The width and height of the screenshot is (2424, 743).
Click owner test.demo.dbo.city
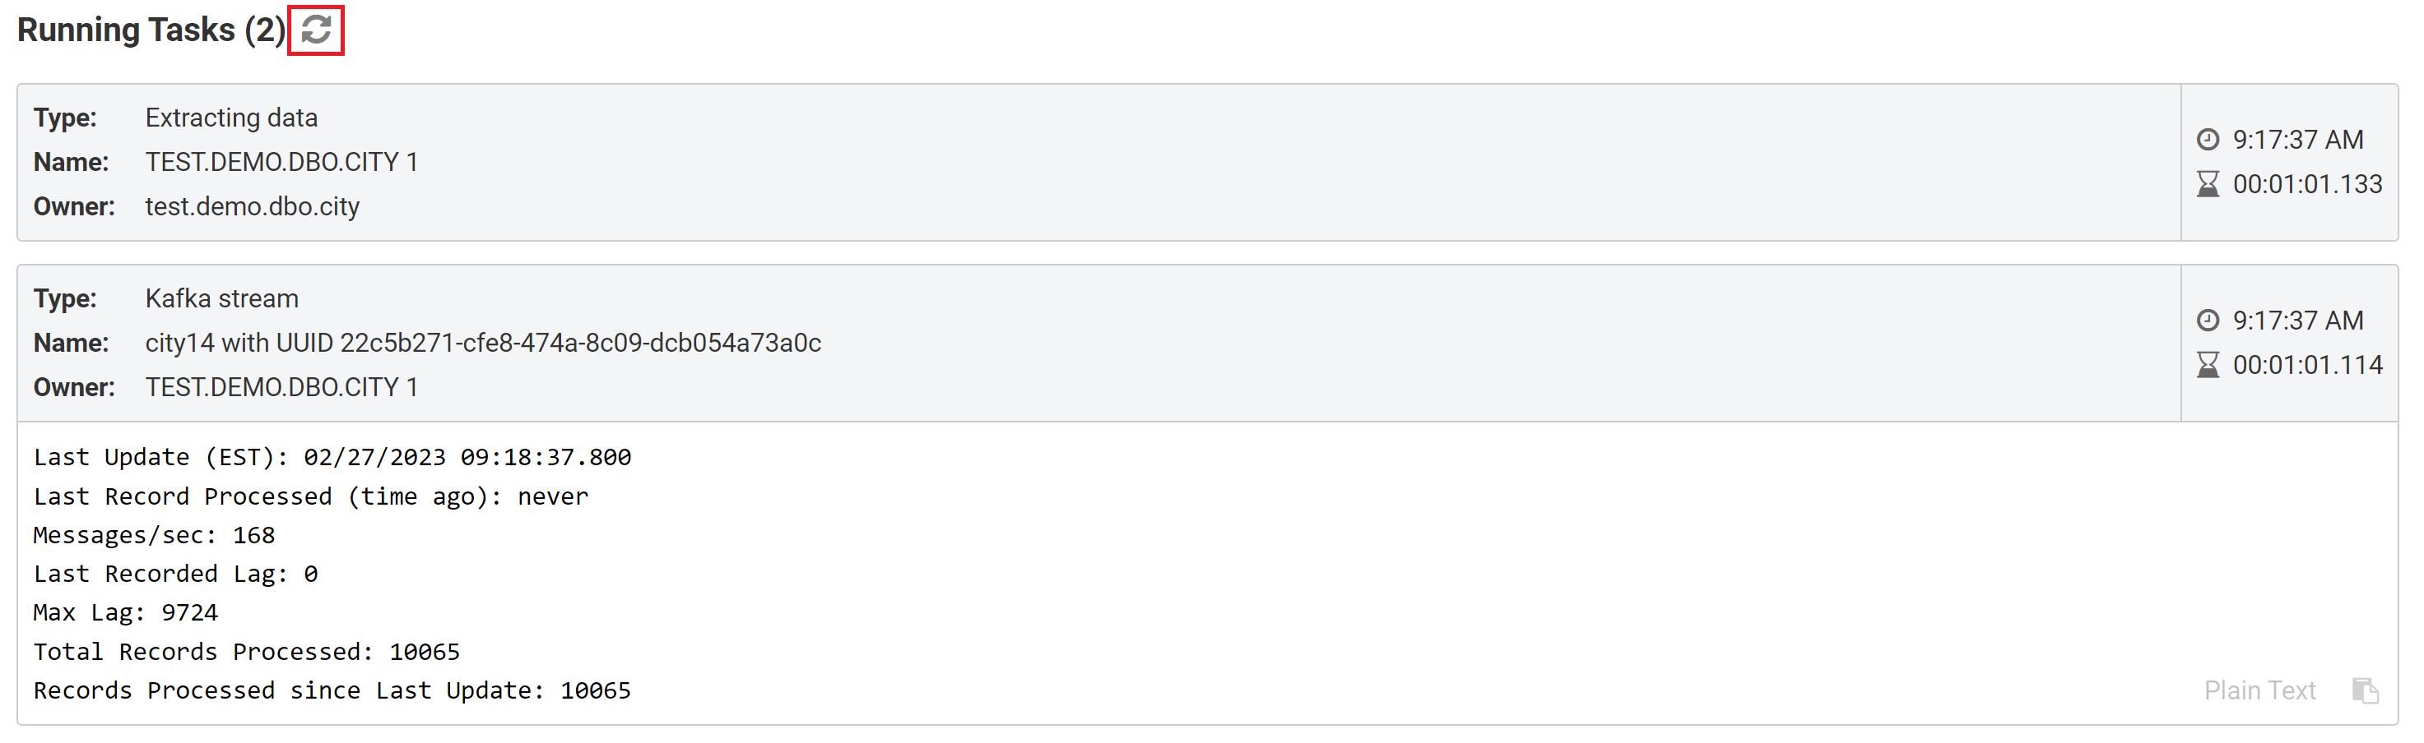pyautogui.click(x=252, y=206)
